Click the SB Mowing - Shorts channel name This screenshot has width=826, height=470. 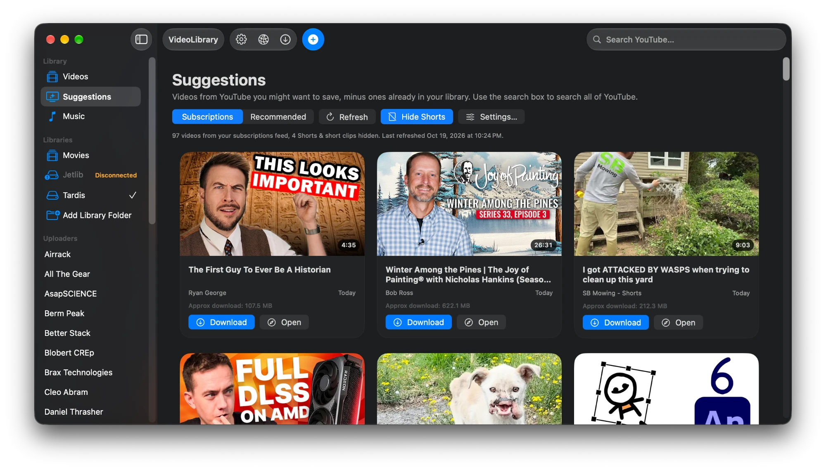(x=612, y=293)
